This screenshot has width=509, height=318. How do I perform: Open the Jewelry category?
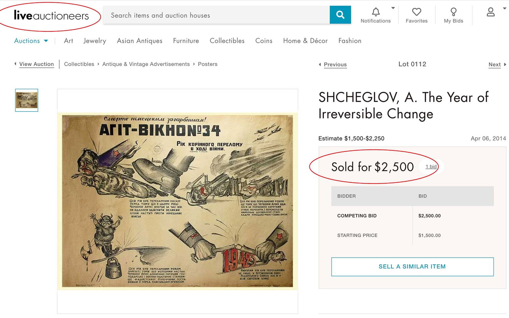pyautogui.click(x=94, y=41)
